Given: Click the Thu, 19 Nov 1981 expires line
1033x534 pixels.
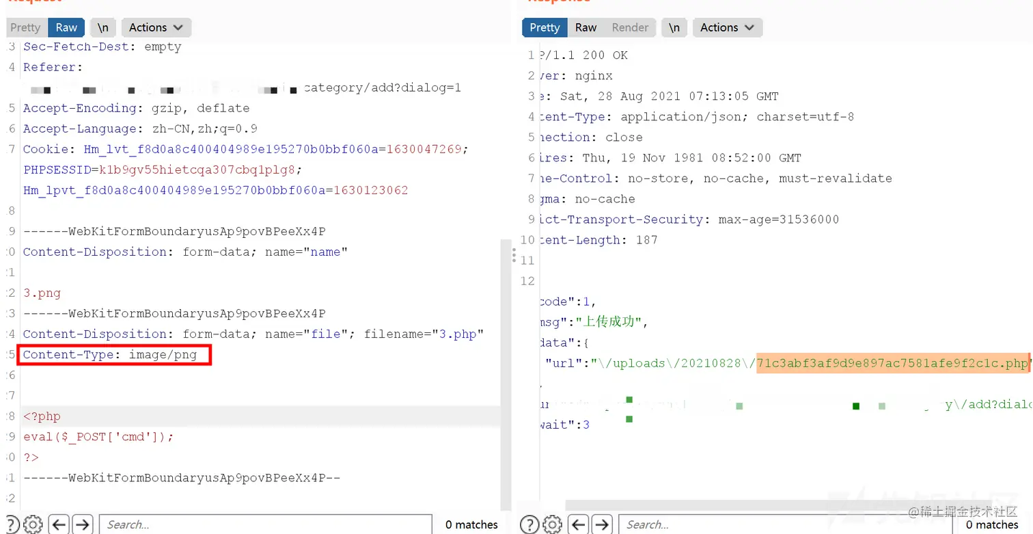Looking at the screenshot, I should (x=670, y=157).
